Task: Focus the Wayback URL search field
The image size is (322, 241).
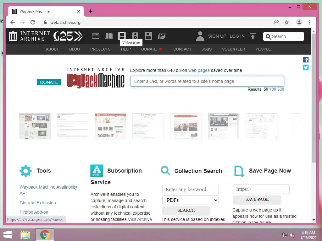Action: click(x=207, y=81)
